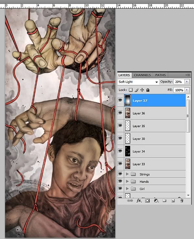Select the Layer 35 name
This screenshot has width=194, height=239.
tap(139, 126)
